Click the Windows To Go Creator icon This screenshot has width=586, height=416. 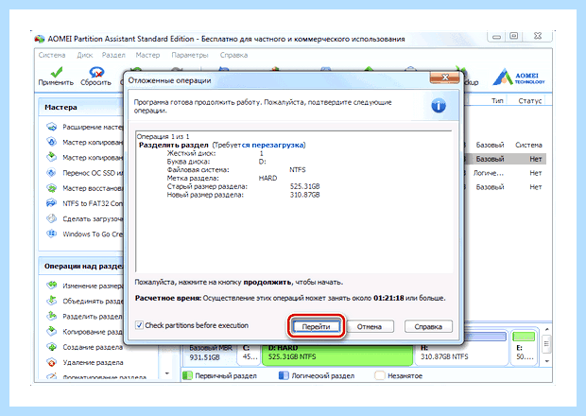pyautogui.click(x=52, y=234)
